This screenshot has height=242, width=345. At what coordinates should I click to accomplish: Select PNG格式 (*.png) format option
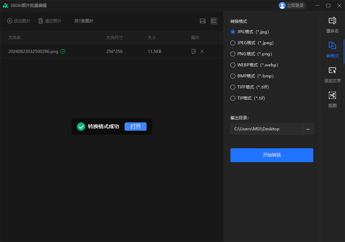point(233,54)
